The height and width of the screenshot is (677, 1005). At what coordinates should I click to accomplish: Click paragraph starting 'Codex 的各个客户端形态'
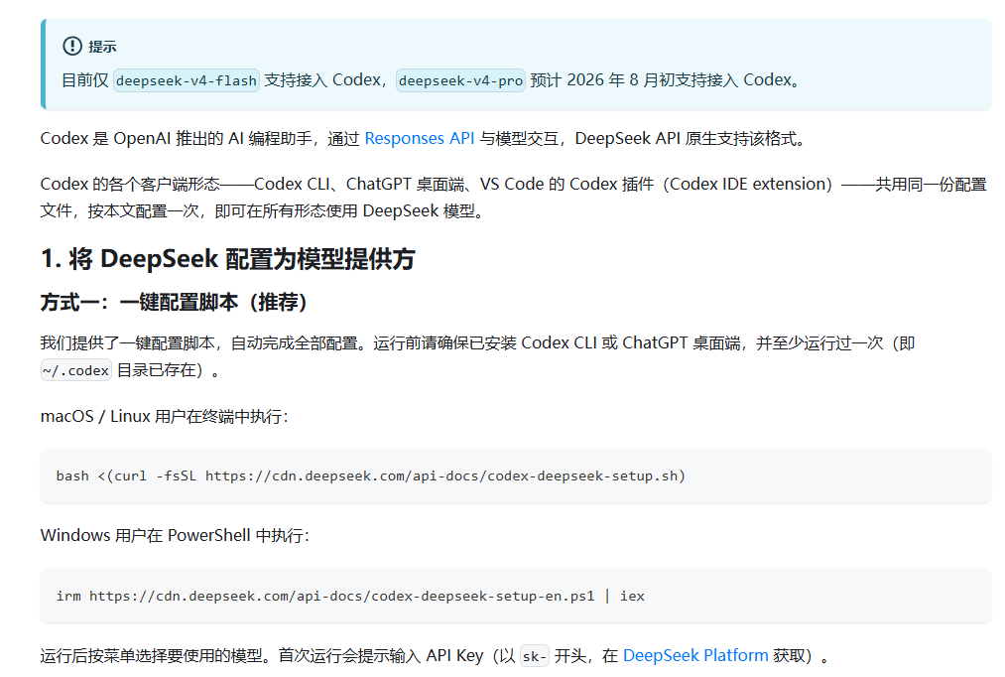(513, 198)
